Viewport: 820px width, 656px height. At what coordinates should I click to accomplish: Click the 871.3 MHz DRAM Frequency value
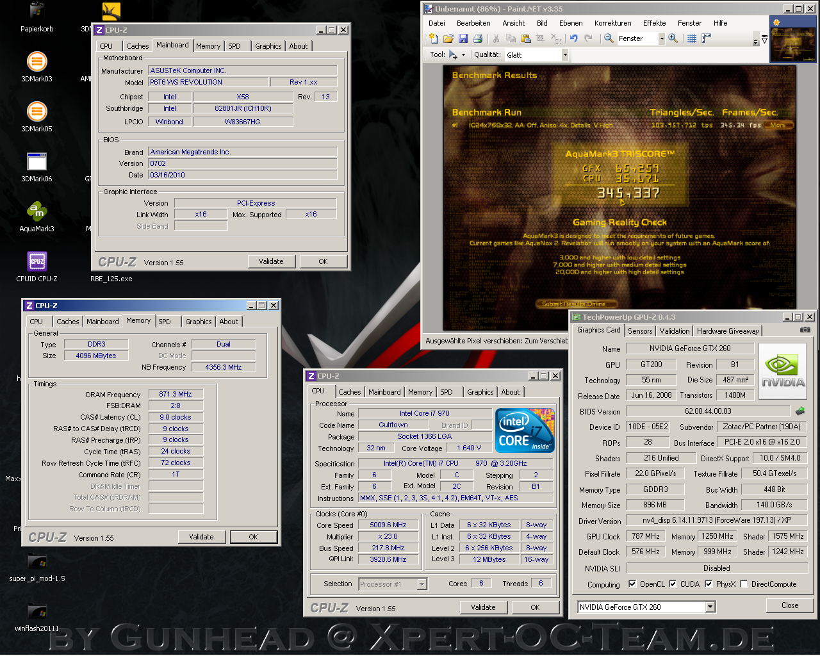tap(176, 394)
